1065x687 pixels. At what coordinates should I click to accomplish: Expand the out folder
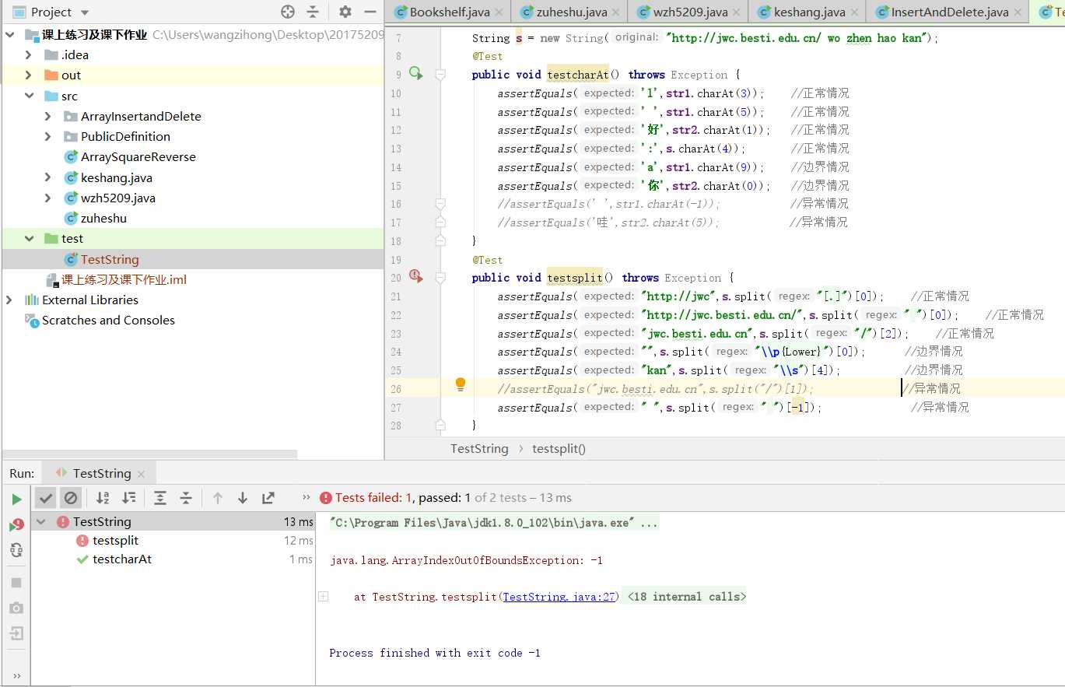click(29, 75)
